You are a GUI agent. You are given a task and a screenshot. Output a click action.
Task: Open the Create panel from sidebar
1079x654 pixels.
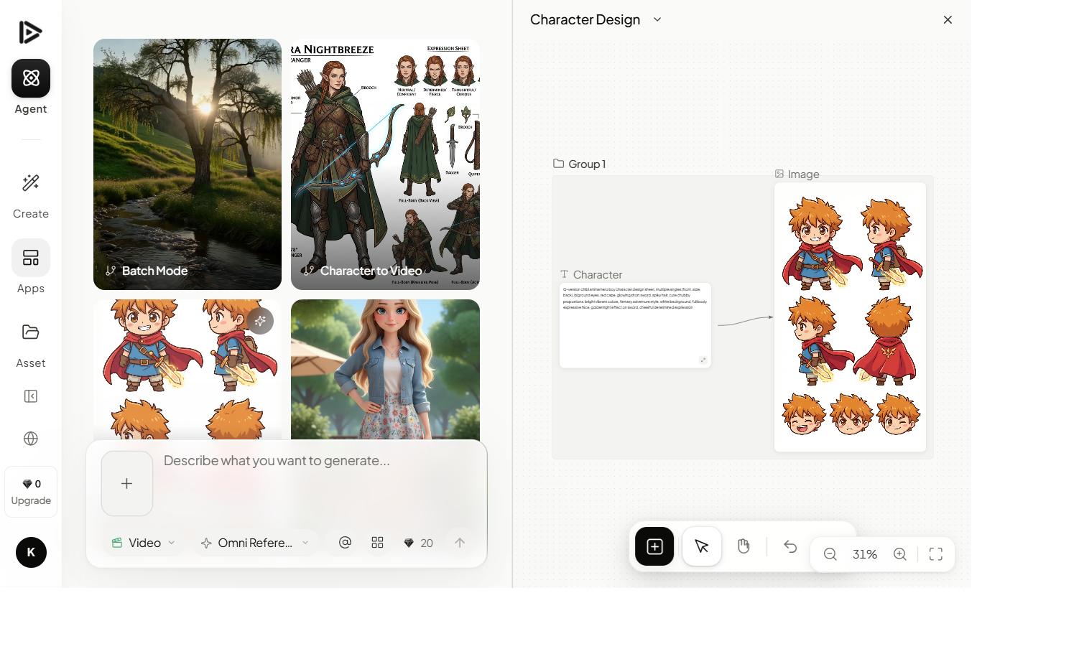pos(30,182)
